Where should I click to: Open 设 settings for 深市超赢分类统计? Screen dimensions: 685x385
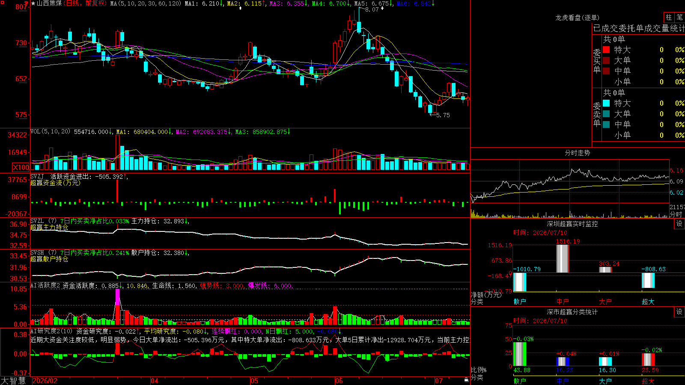tap(679, 312)
